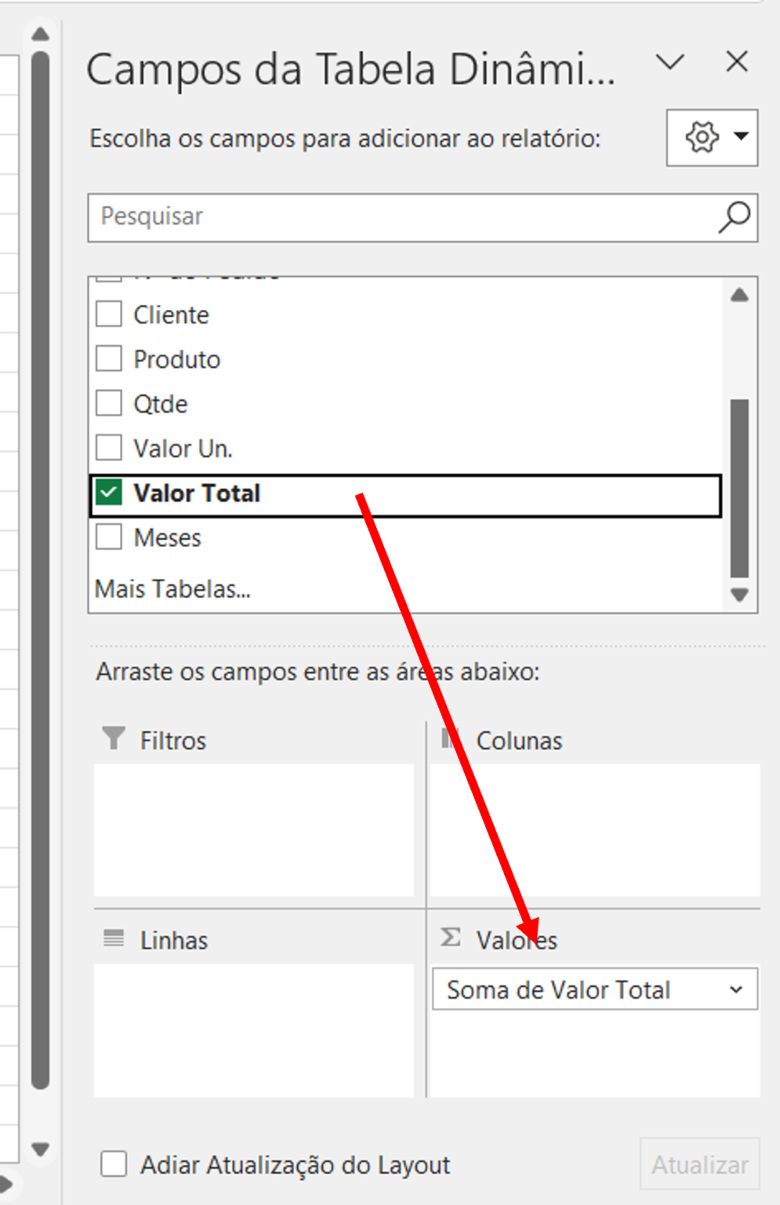Viewport: 780px width, 1205px height.
Task: Click the up arrow of the left scrollbar
Action: pos(40,33)
